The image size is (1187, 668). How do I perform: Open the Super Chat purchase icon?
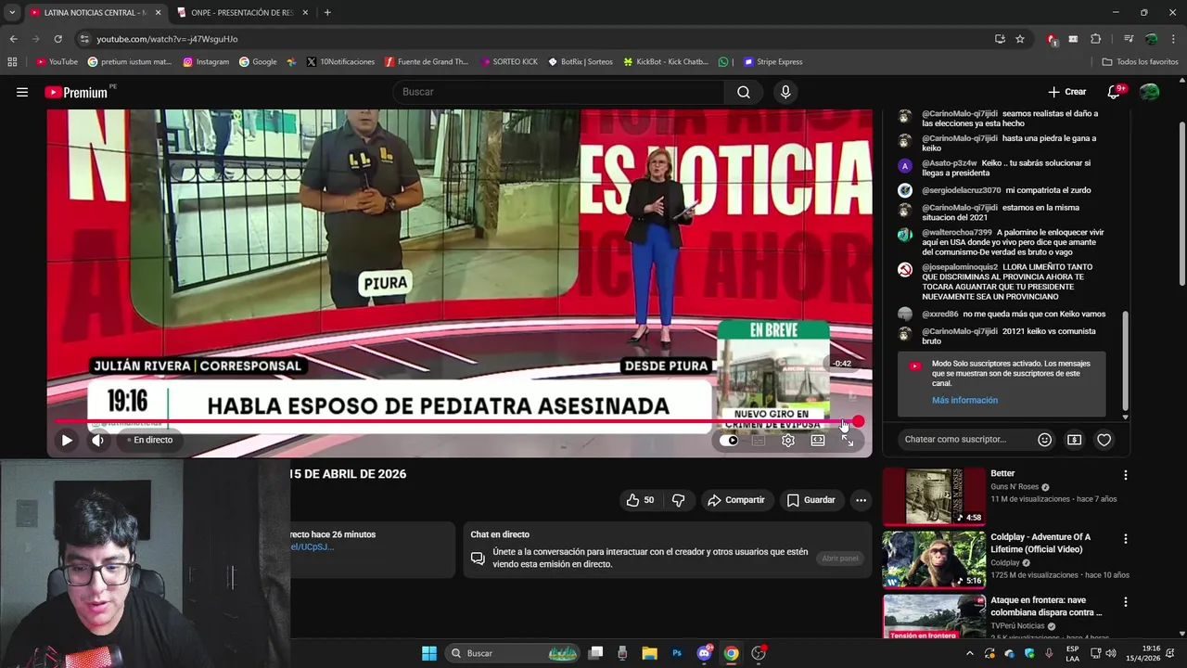point(1074,440)
